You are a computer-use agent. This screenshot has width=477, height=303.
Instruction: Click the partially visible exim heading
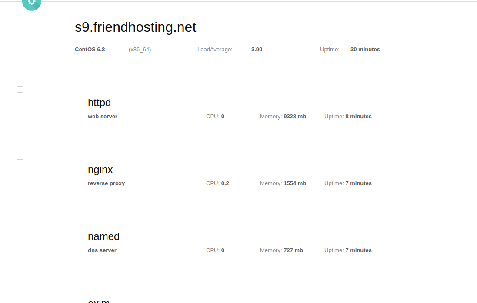click(99, 301)
